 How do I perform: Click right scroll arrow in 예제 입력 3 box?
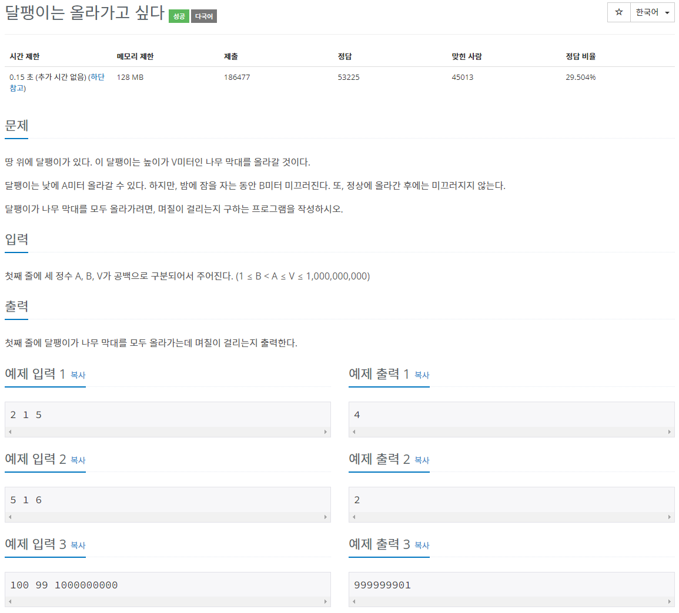coord(326,601)
